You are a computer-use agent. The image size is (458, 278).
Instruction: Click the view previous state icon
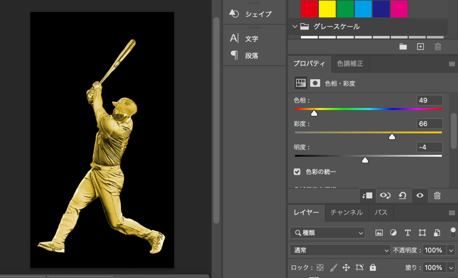384,196
